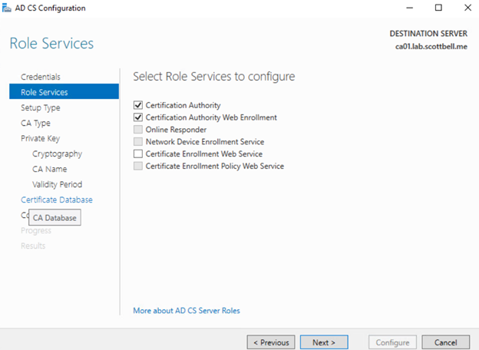The width and height of the screenshot is (479, 350).
Task: Select the Role Services sidebar item
Action: point(44,92)
